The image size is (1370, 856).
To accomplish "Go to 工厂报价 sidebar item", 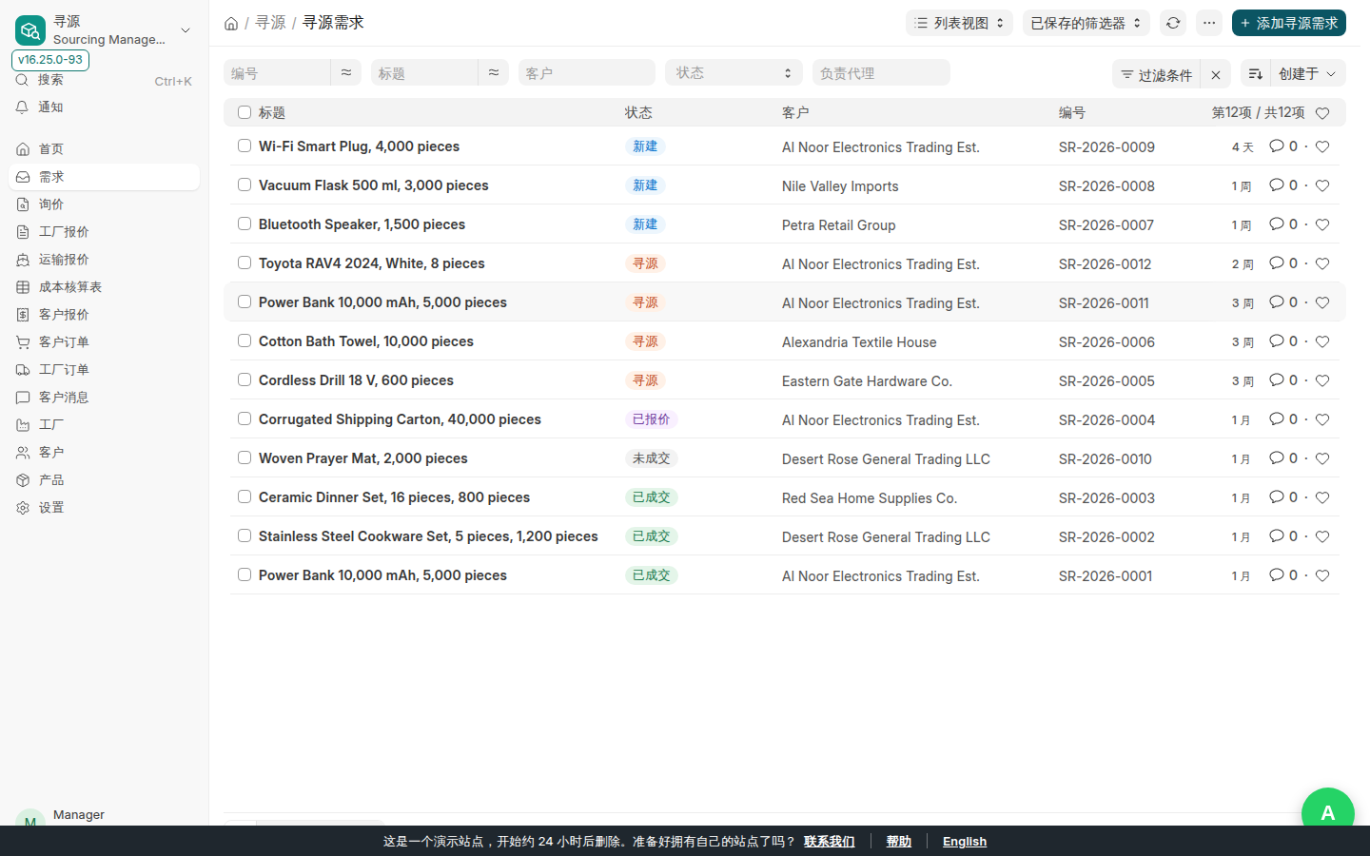I will 105,232.
